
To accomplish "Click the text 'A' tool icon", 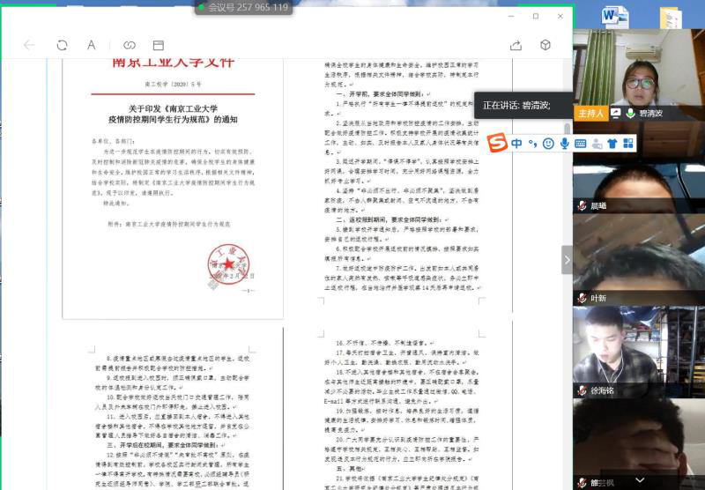I will click(x=91, y=45).
